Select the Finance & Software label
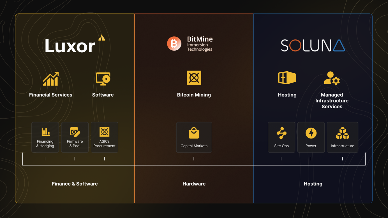This screenshot has height=218, width=388. coord(75,184)
